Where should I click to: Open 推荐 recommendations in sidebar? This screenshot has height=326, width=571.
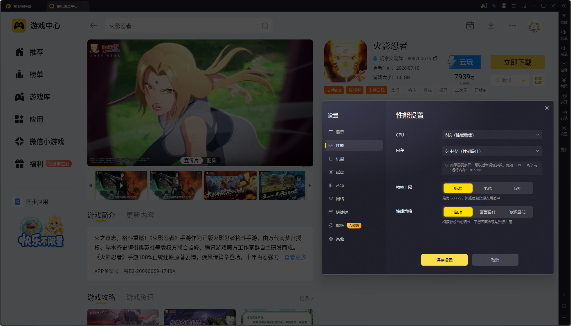[x=29, y=52]
